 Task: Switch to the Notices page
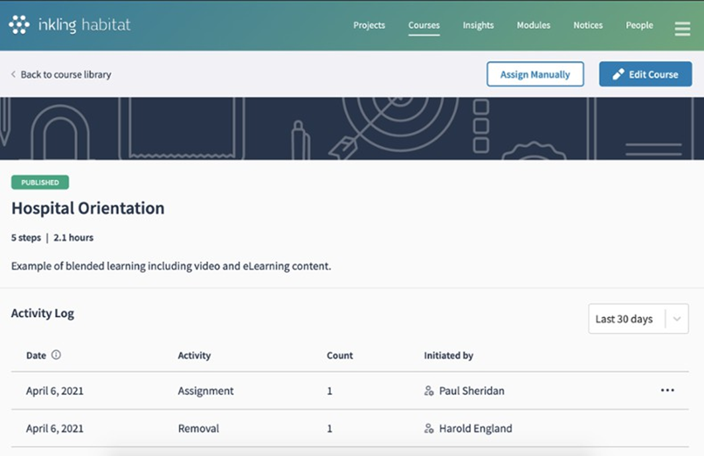coord(588,25)
